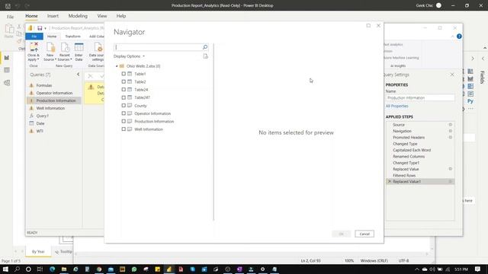Check the Operator Information checkbox in Navigator
This screenshot has height=274, width=488.
tap(124, 113)
